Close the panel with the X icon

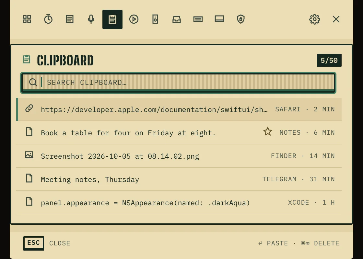(336, 19)
